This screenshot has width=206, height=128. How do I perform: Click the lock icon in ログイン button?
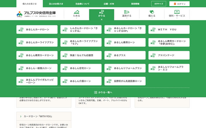[175, 4]
